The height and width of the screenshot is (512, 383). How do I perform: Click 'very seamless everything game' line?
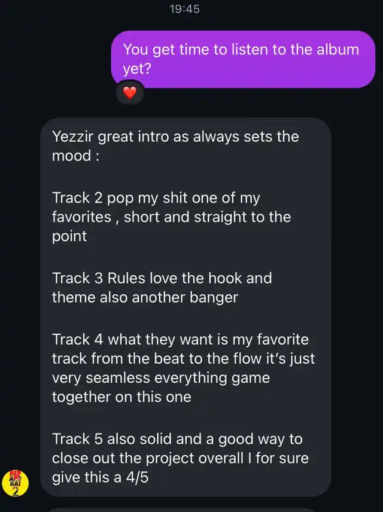161,378
